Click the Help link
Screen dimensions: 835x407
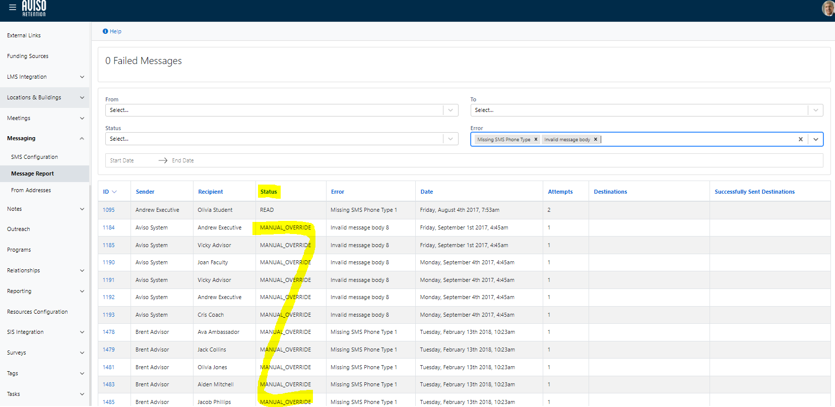pyautogui.click(x=115, y=31)
